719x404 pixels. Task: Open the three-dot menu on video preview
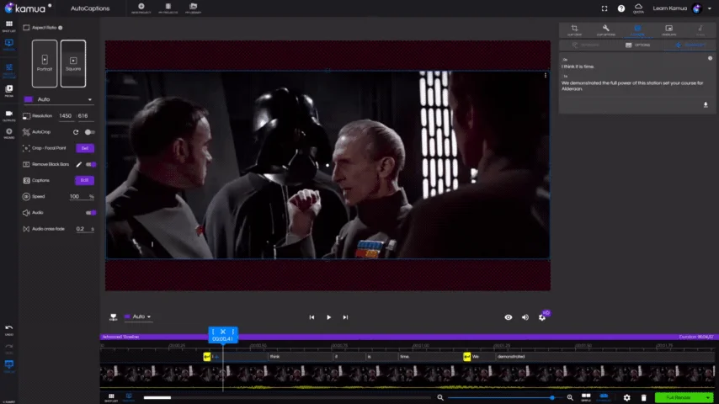pos(546,76)
